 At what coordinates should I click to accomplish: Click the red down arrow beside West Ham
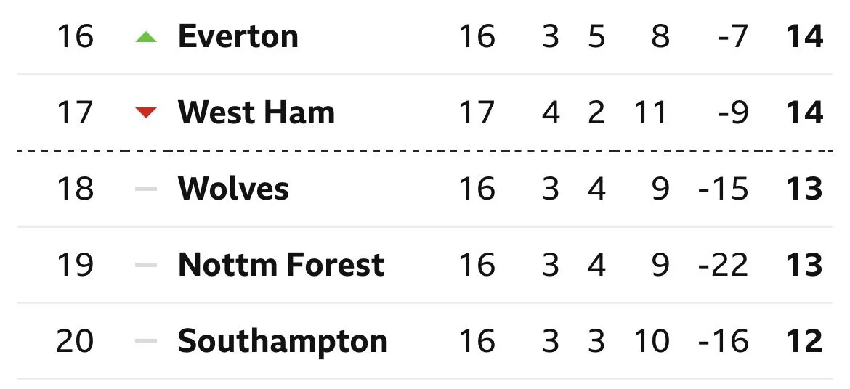pos(146,112)
